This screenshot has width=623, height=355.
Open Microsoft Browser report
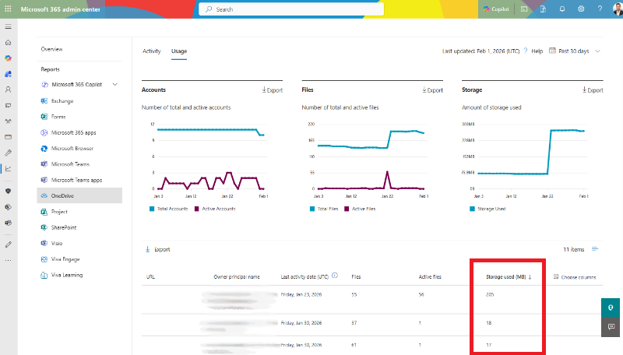72,149
